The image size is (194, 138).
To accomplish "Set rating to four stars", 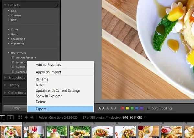I will [x=112, y=108].
